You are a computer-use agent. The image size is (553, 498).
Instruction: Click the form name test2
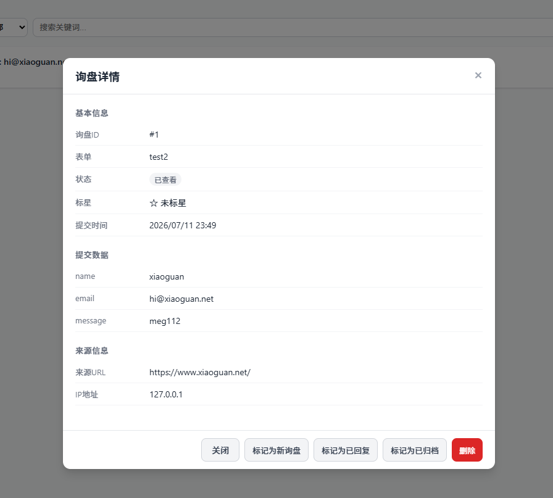pyautogui.click(x=159, y=157)
